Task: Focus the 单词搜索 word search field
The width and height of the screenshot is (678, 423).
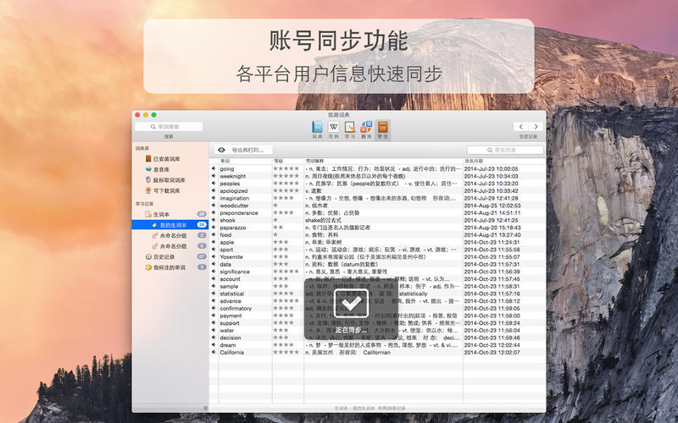Action: [169, 126]
